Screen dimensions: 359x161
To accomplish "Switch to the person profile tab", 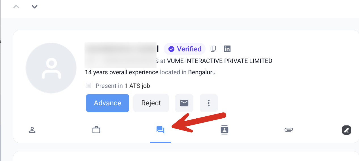I will click(x=32, y=130).
